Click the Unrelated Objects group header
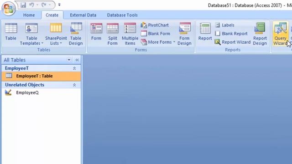Screen dimensions: 292x164 tap(41, 85)
